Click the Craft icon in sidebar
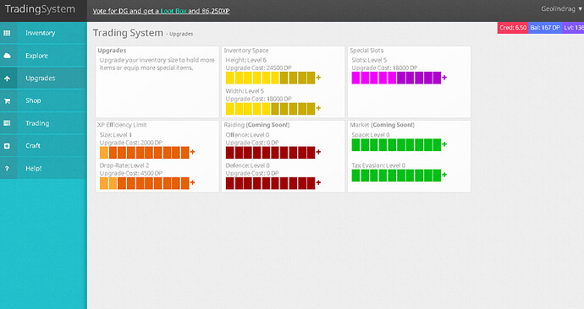The width and height of the screenshot is (584, 309). click(x=7, y=146)
